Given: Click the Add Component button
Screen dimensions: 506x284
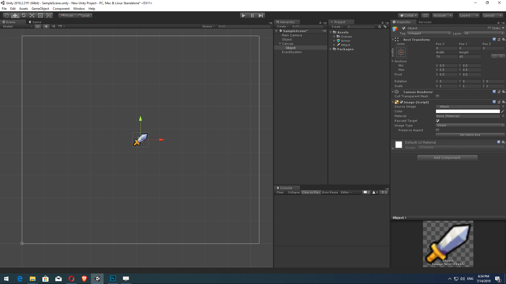Looking at the screenshot, I should pos(447,158).
